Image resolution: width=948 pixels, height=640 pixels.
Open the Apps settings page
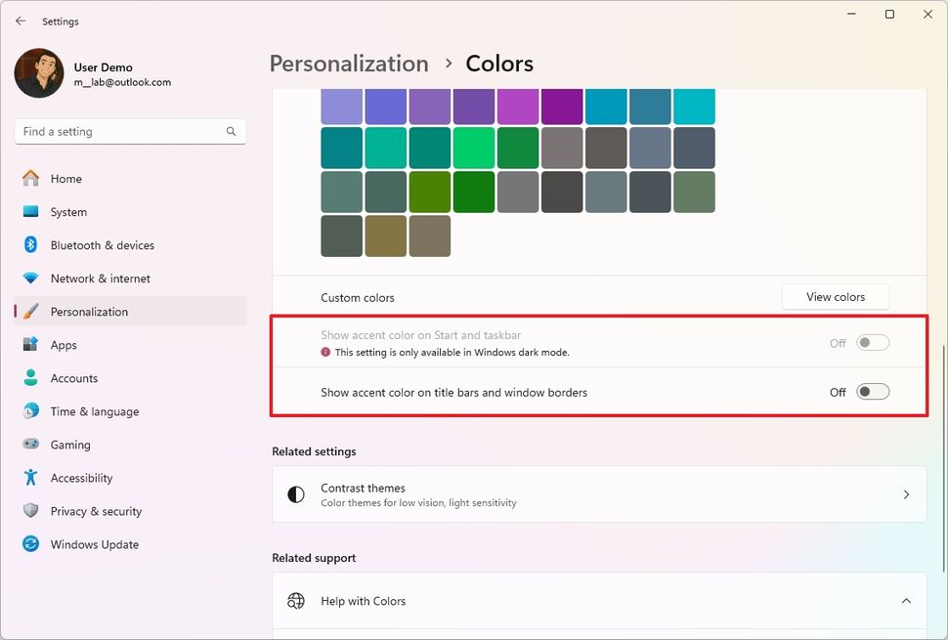(x=64, y=345)
